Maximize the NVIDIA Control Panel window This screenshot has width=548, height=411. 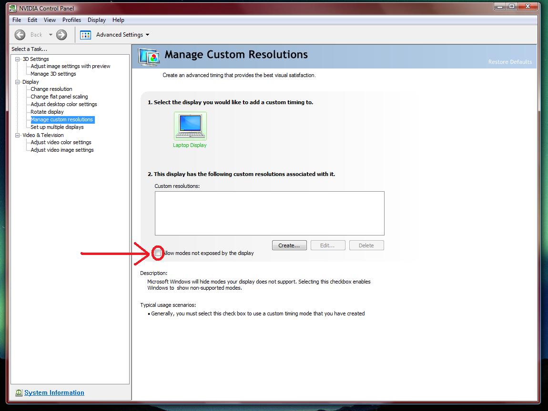click(512, 6)
